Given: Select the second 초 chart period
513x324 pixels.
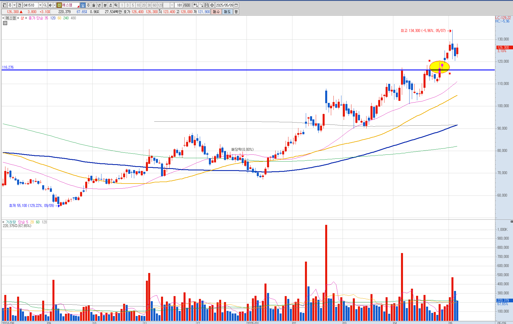Looking at the screenshot, I should (110, 5).
